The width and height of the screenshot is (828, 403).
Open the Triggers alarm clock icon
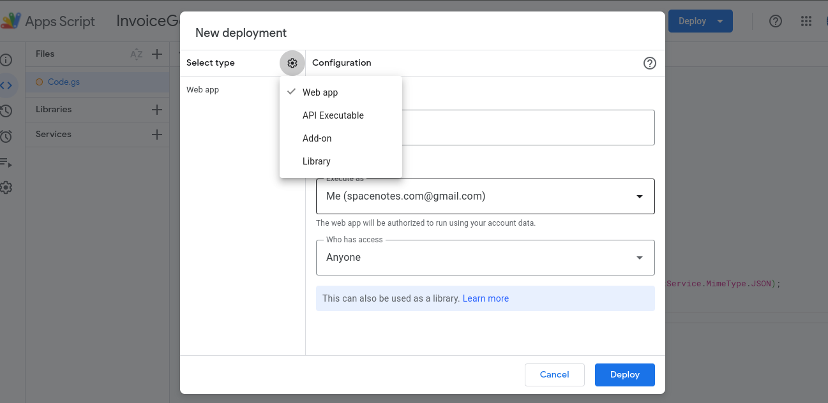(6, 136)
